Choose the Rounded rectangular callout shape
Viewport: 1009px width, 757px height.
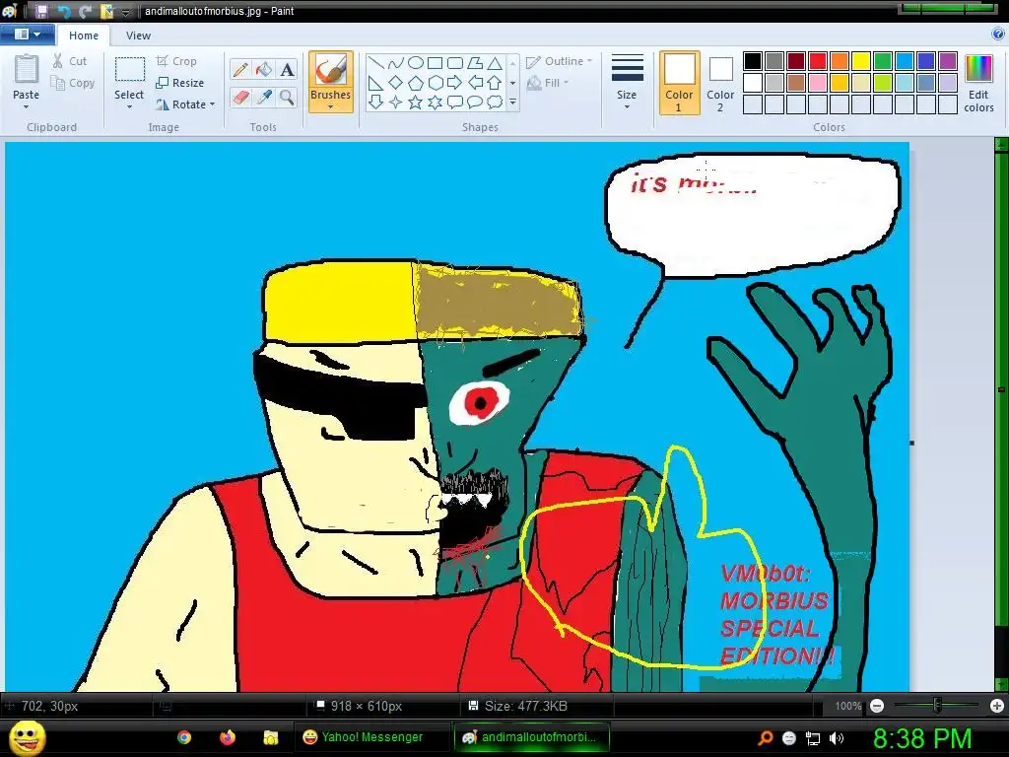455,102
